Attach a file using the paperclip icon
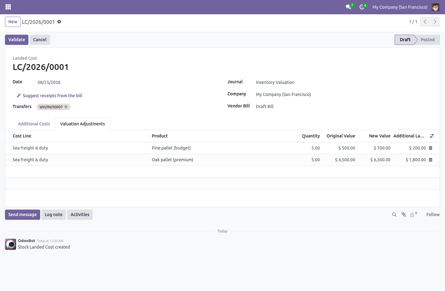This screenshot has height=291, width=445. [x=404, y=215]
